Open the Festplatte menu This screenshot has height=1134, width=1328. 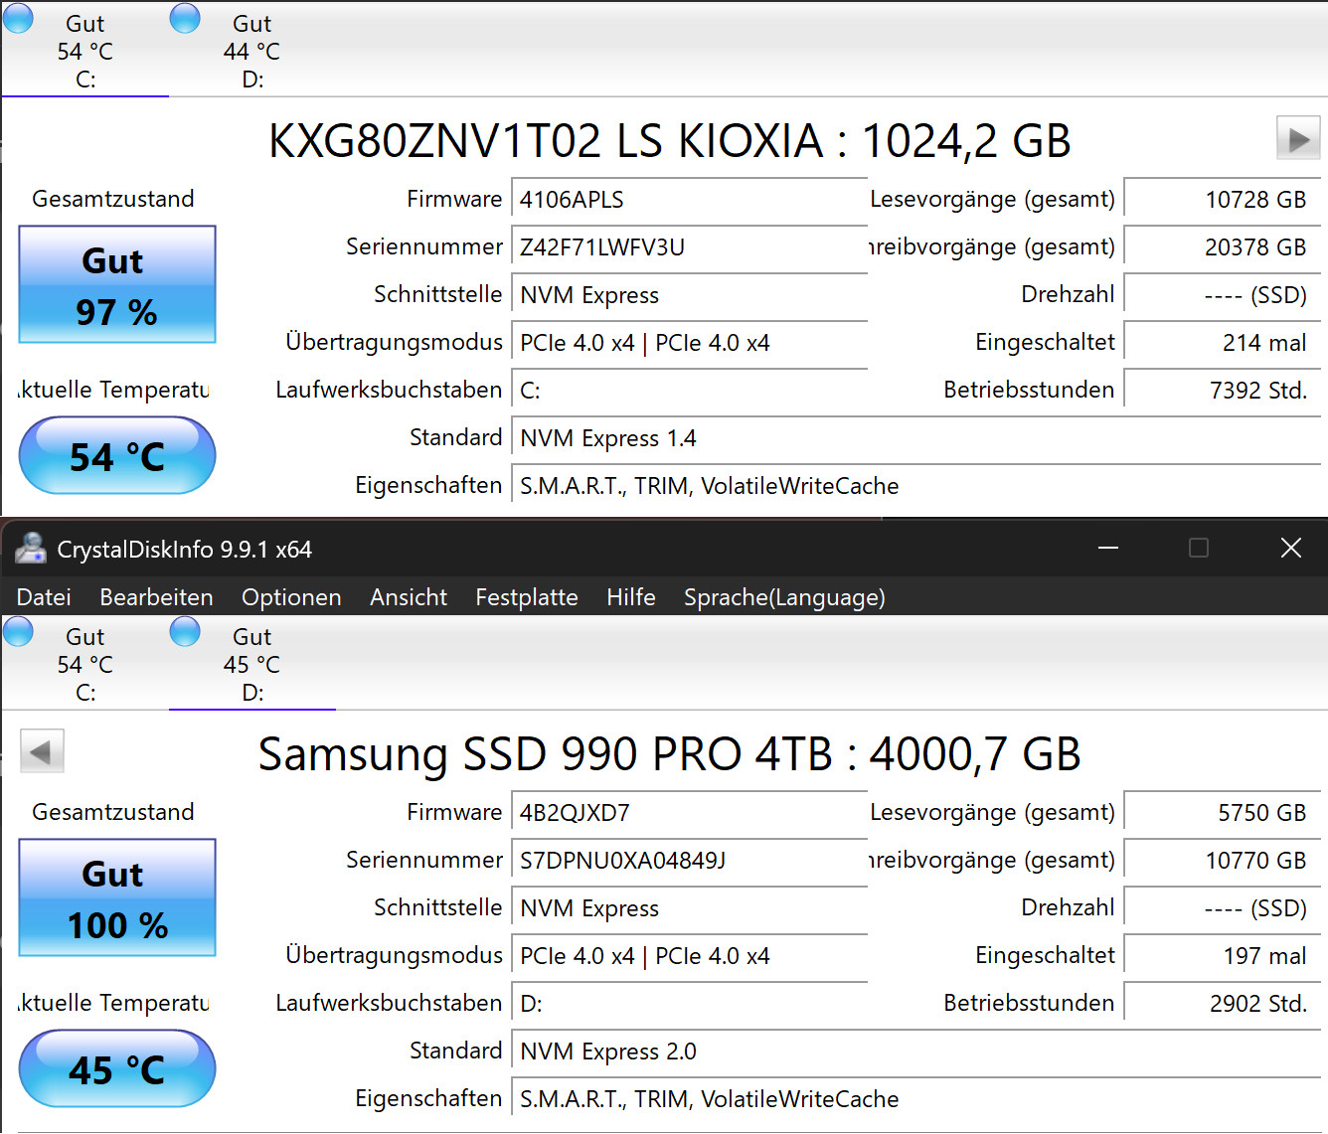coord(527,597)
